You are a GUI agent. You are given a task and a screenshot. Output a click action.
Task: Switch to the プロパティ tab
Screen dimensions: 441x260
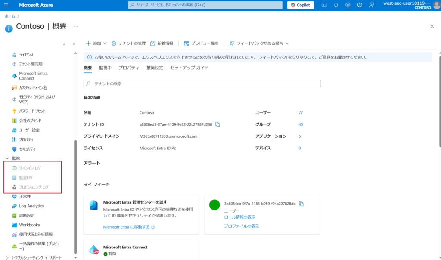click(129, 68)
